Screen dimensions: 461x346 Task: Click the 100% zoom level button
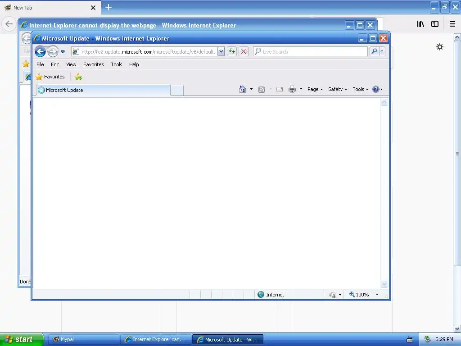point(359,295)
